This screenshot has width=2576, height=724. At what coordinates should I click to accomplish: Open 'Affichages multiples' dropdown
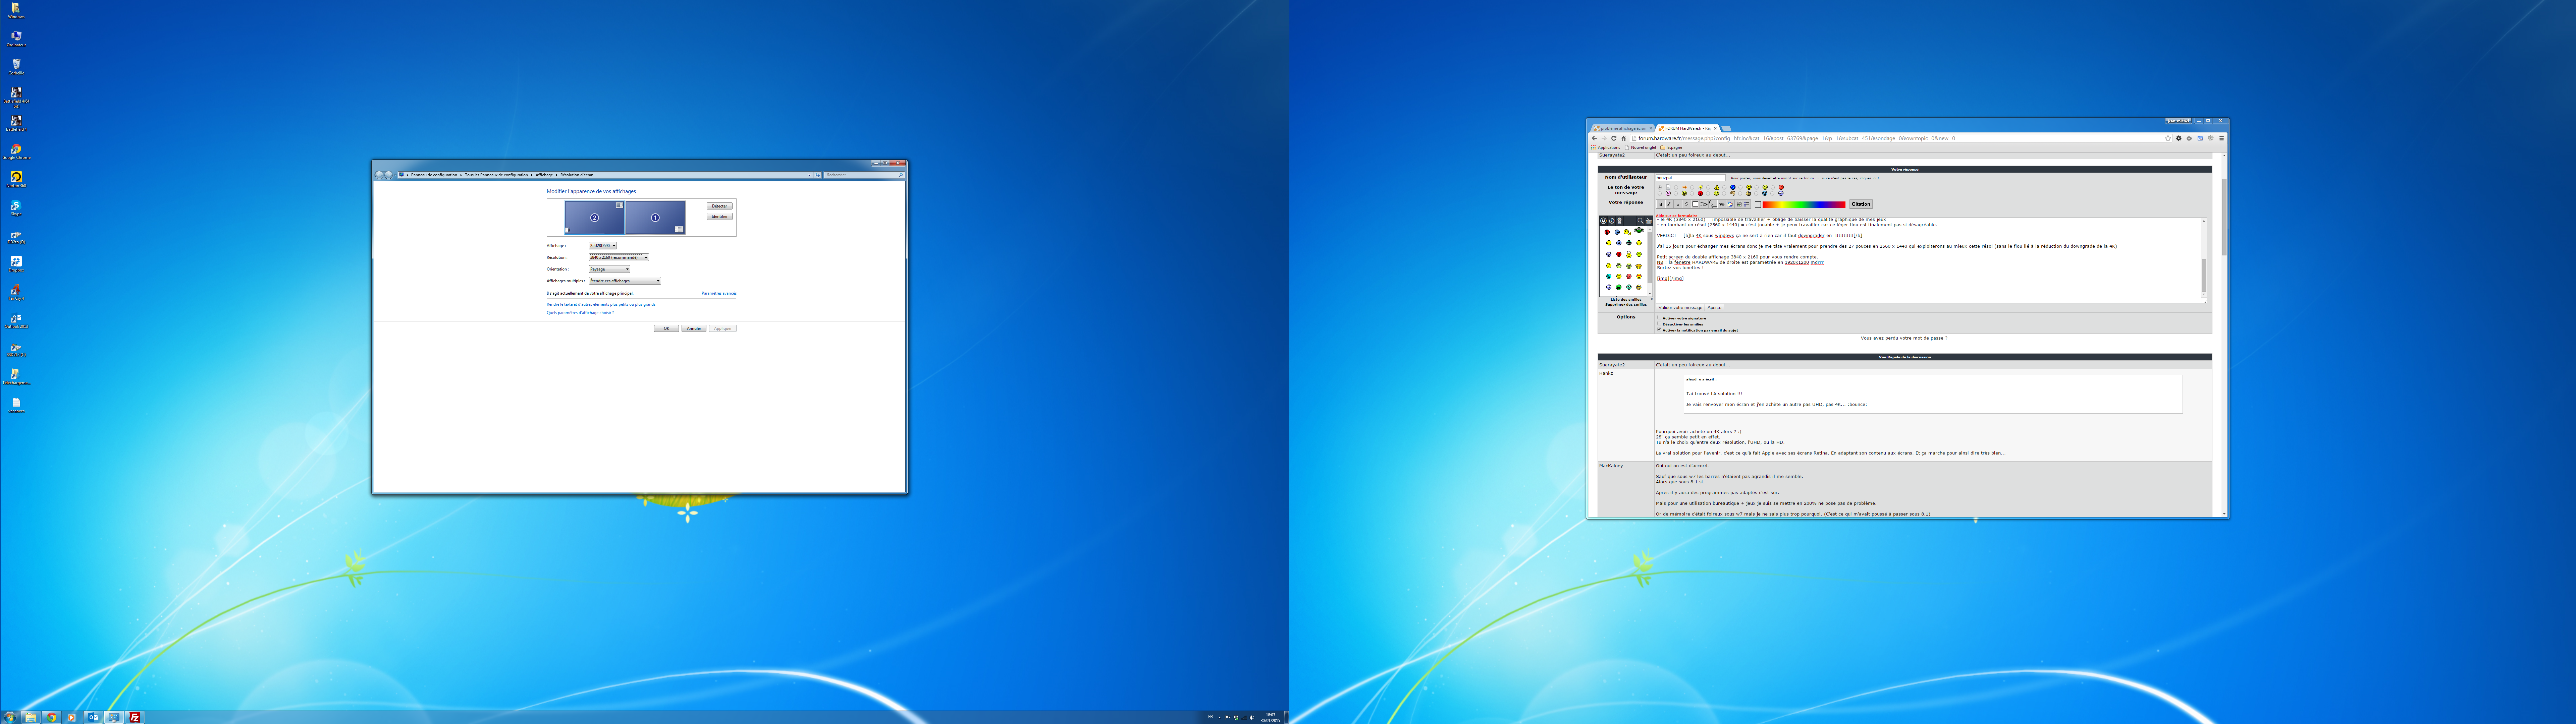[625, 281]
